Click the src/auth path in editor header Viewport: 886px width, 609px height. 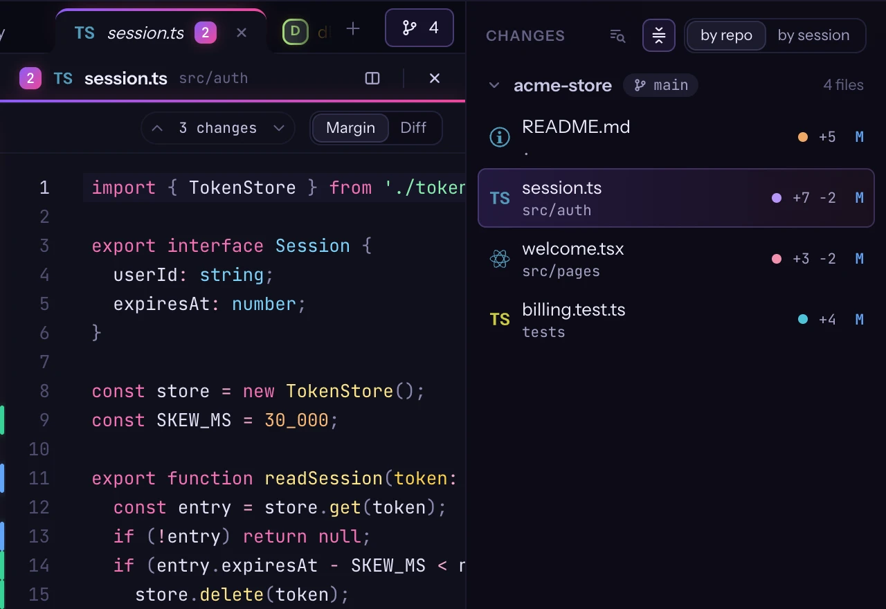click(x=213, y=78)
